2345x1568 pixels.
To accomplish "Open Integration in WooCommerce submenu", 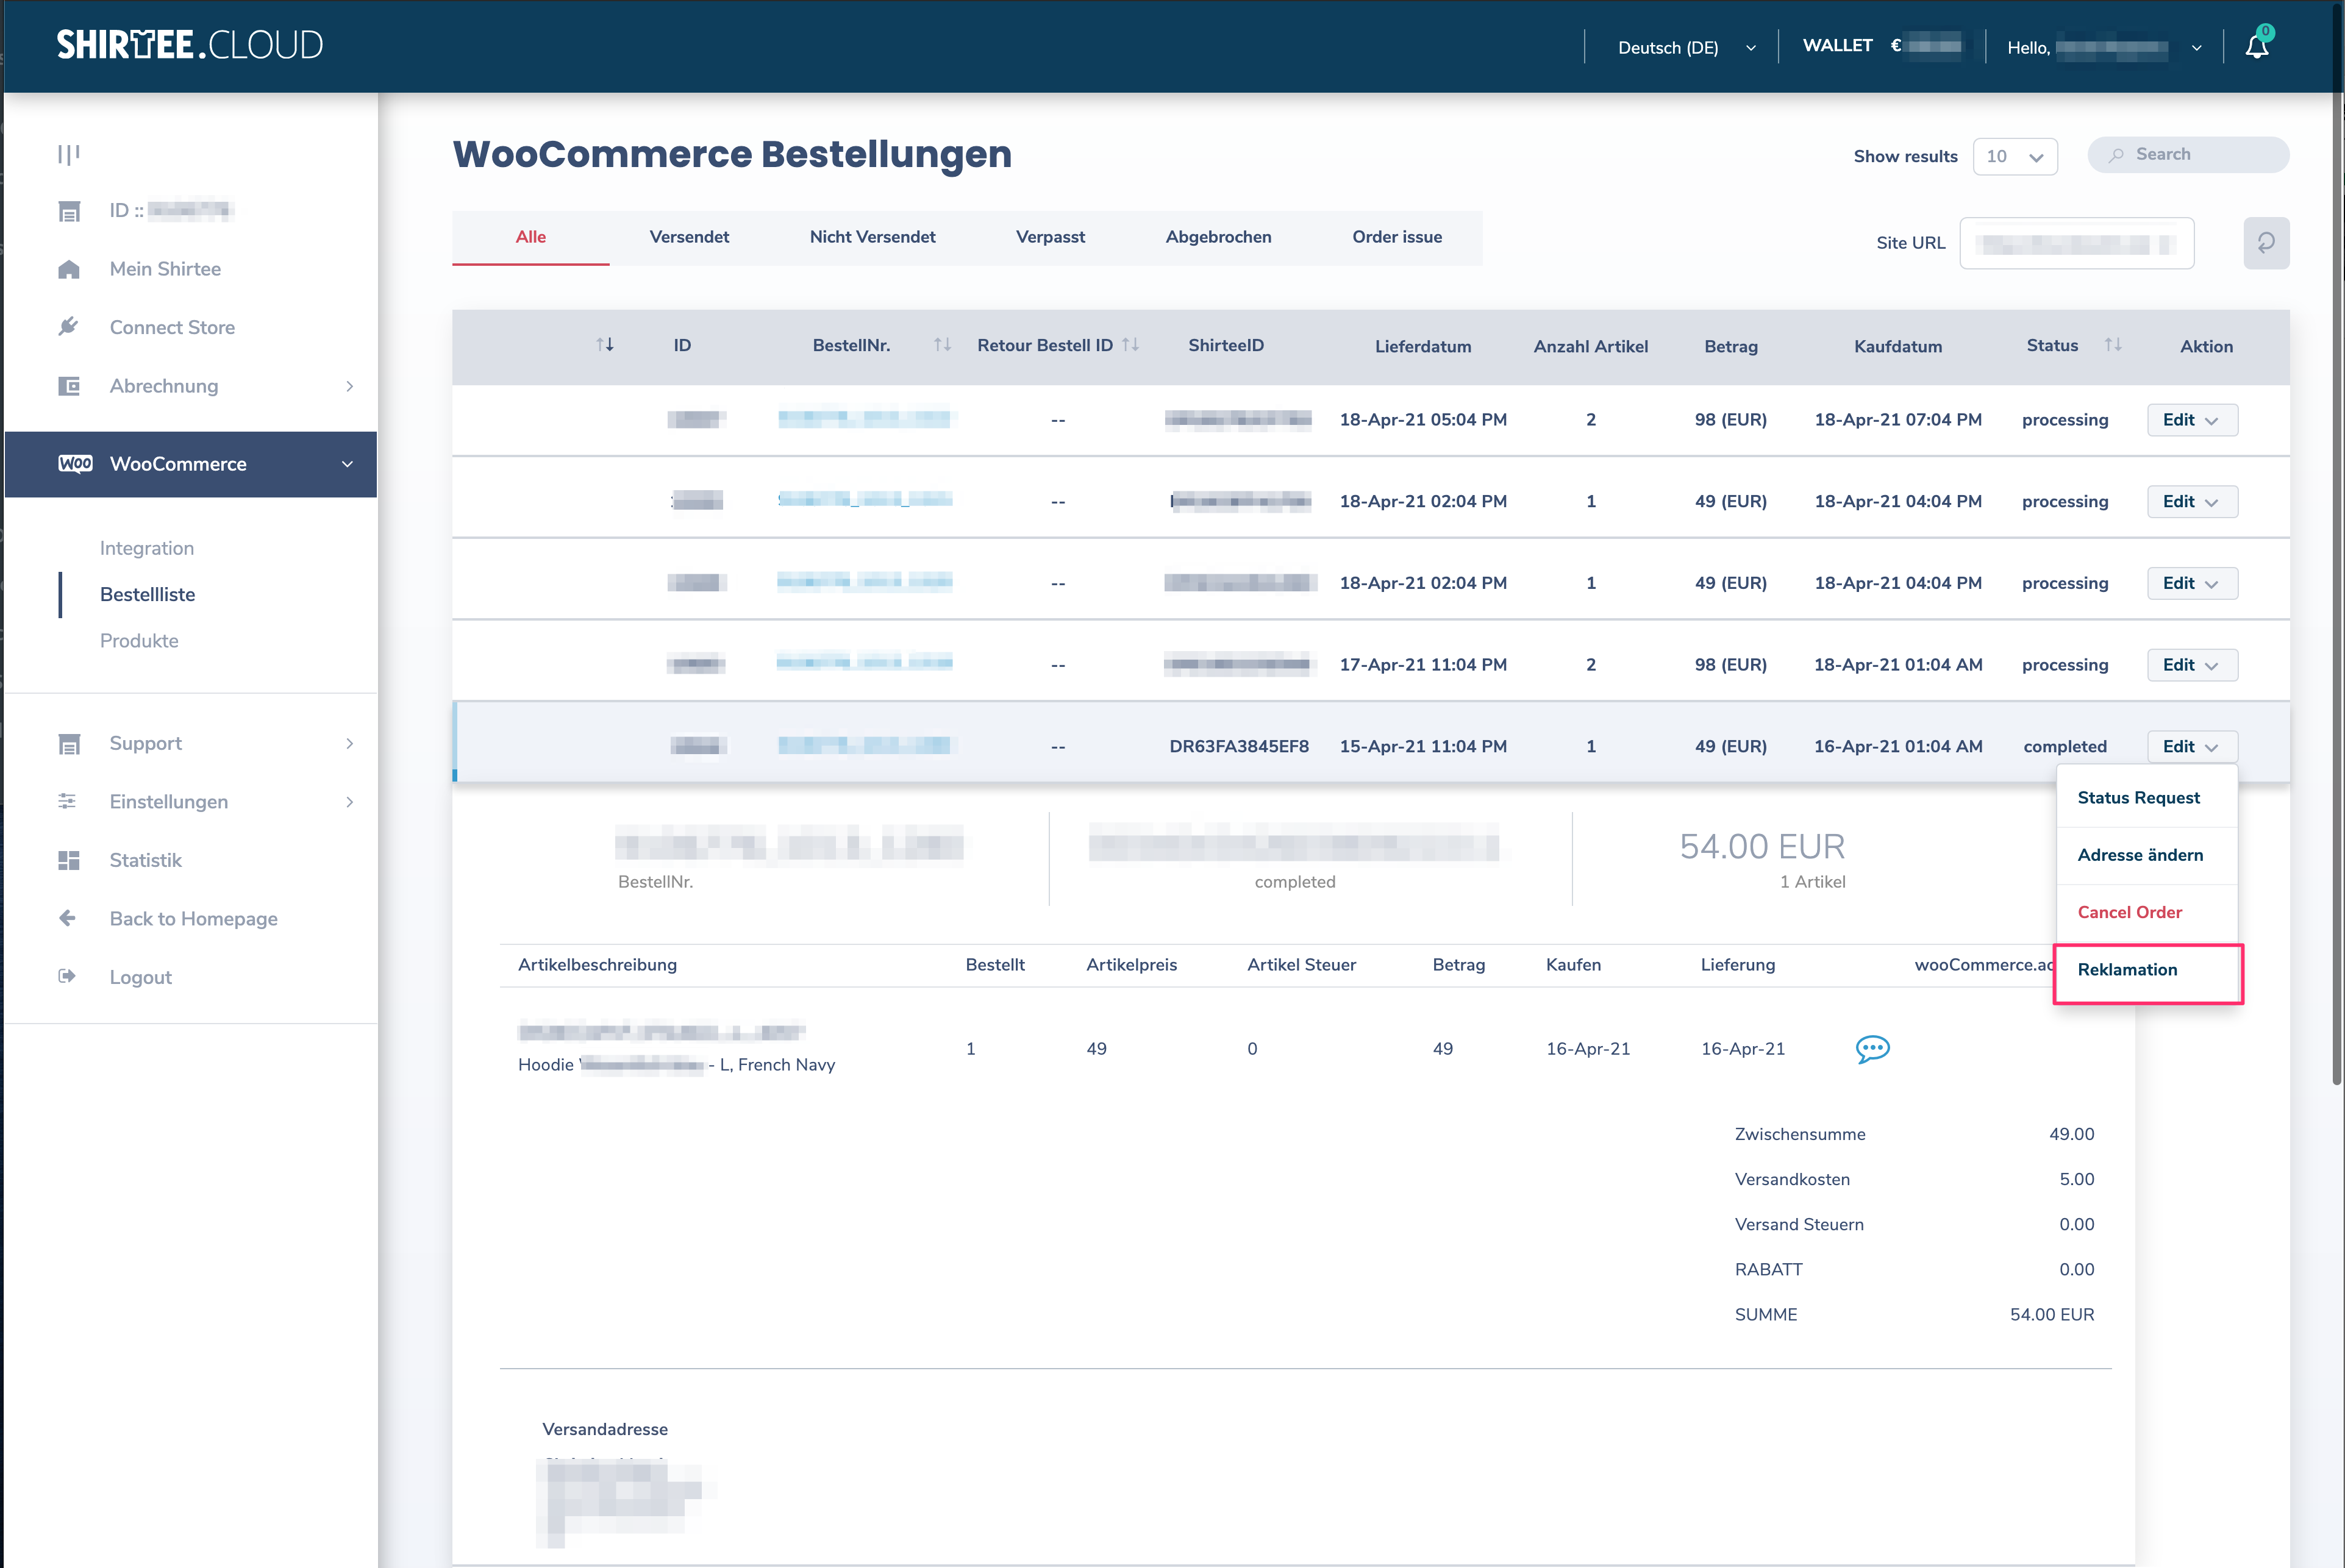I will pyautogui.click(x=147, y=548).
